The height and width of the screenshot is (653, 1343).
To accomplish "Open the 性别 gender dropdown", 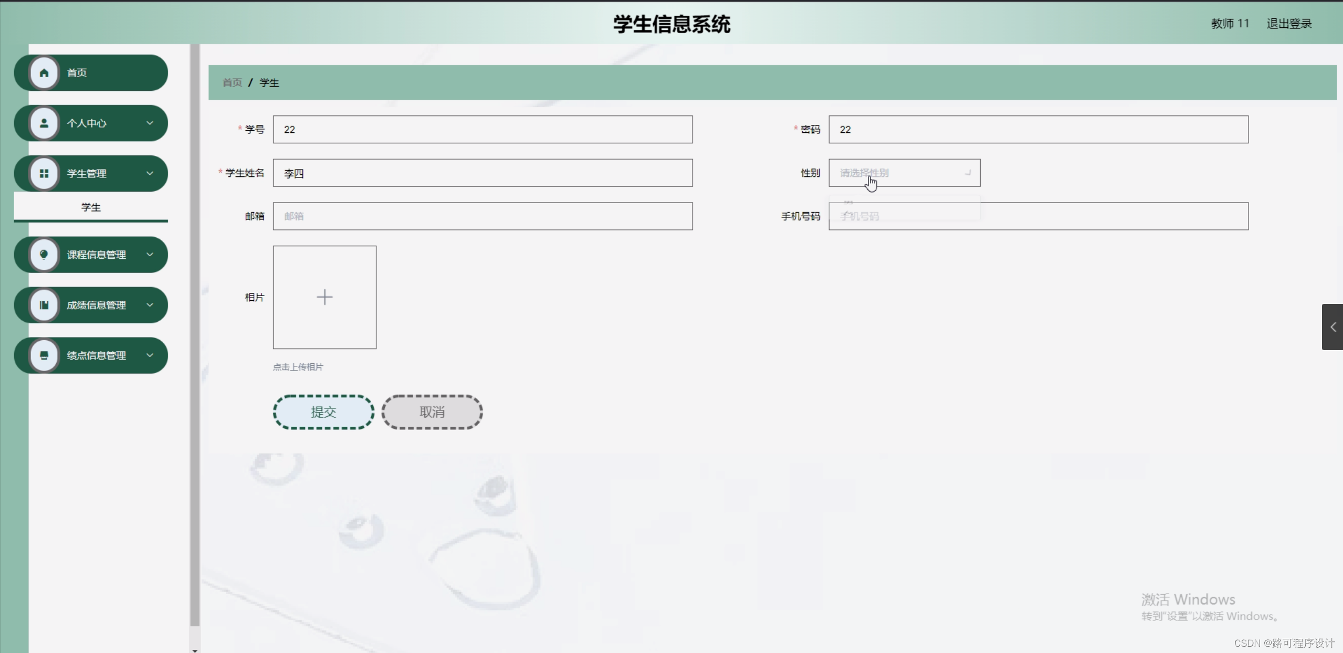I will pyautogui.click(x=904, y=173).
